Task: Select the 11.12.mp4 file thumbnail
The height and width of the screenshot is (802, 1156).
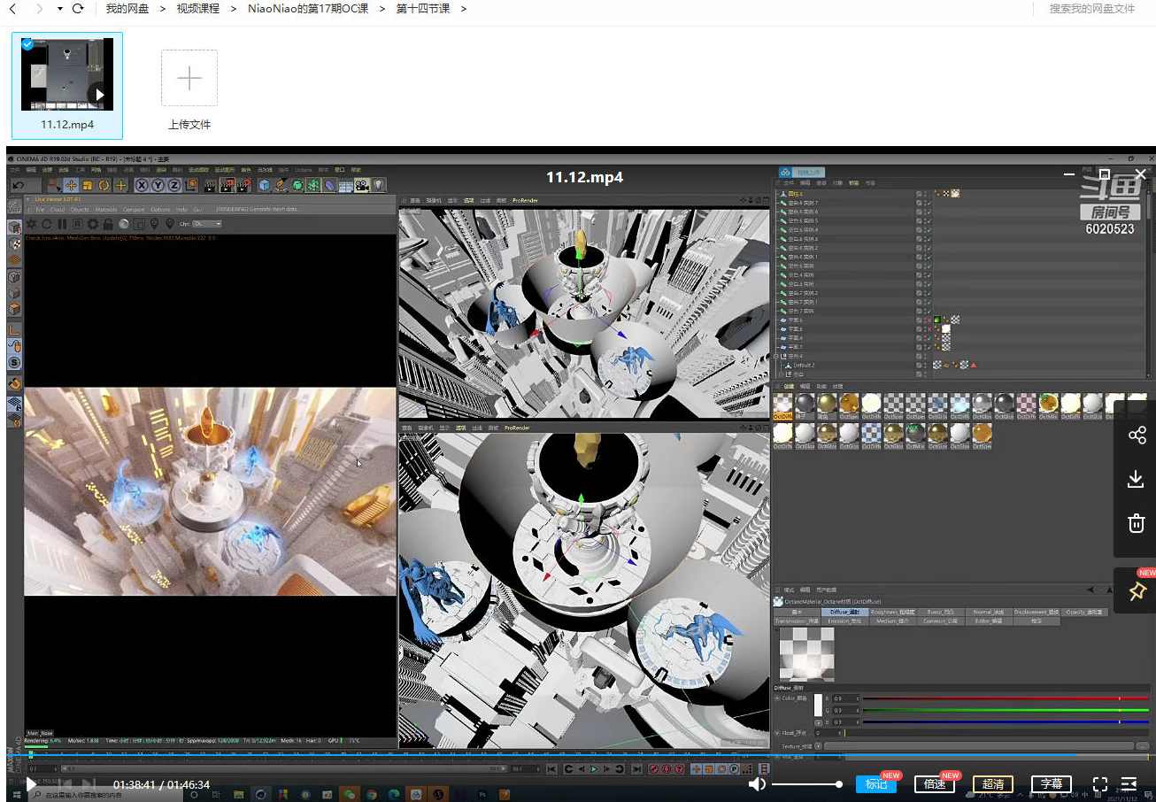Action: pos(67,75)
